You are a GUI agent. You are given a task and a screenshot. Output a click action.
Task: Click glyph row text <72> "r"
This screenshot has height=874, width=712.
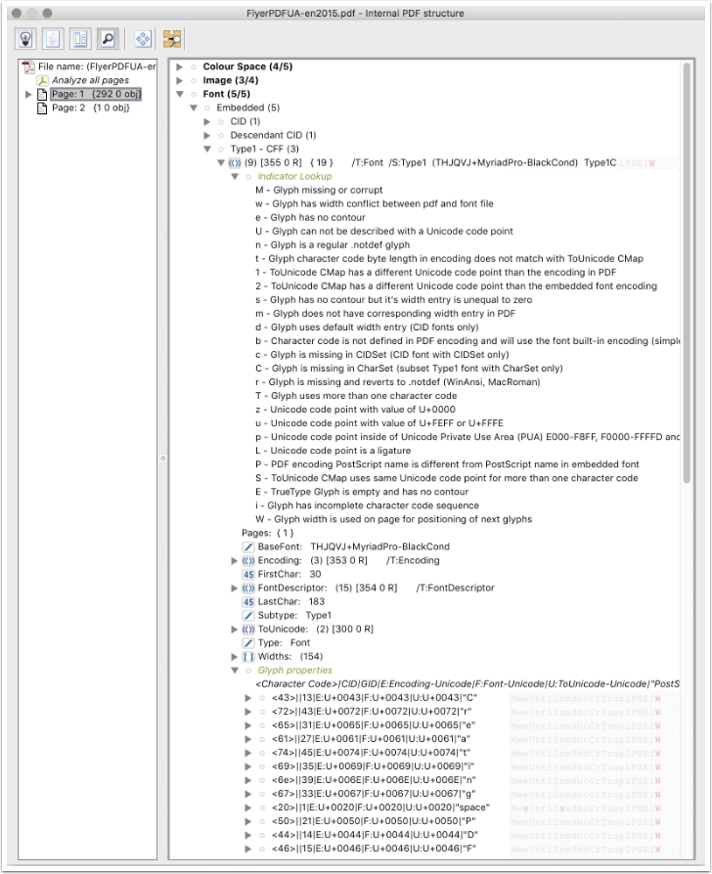tap(372, 712)
